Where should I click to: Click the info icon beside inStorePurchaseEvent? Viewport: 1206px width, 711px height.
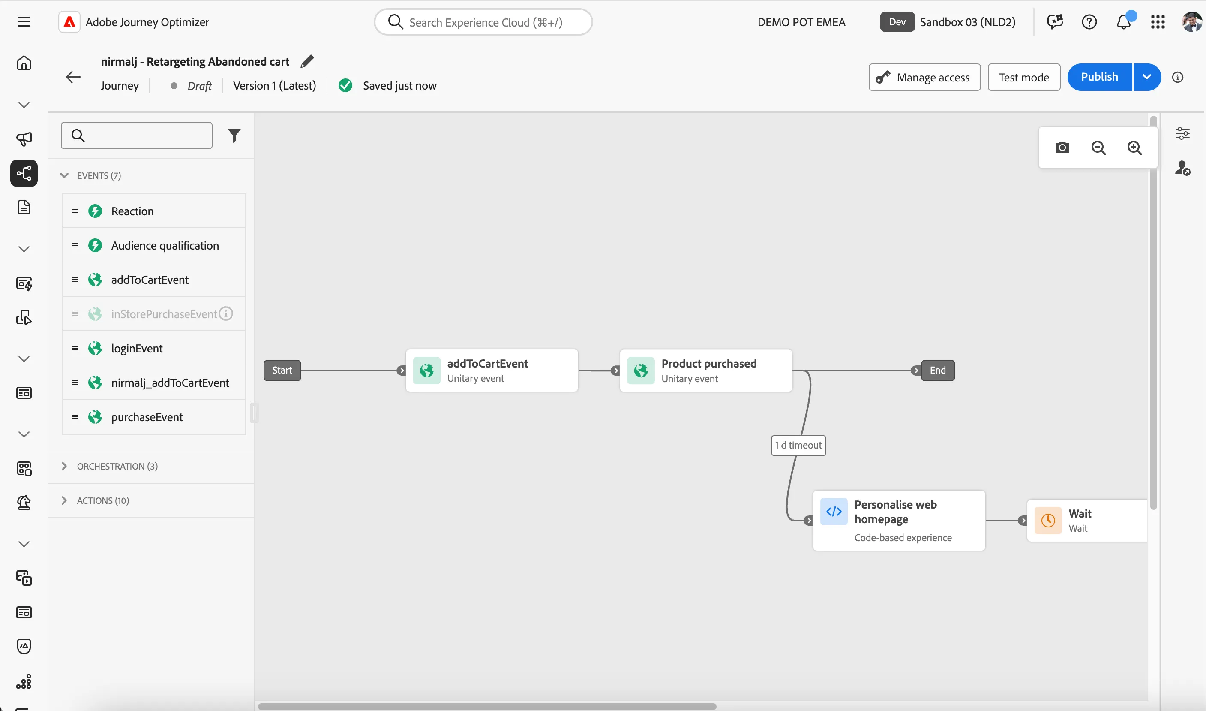(x=226, y=313)
